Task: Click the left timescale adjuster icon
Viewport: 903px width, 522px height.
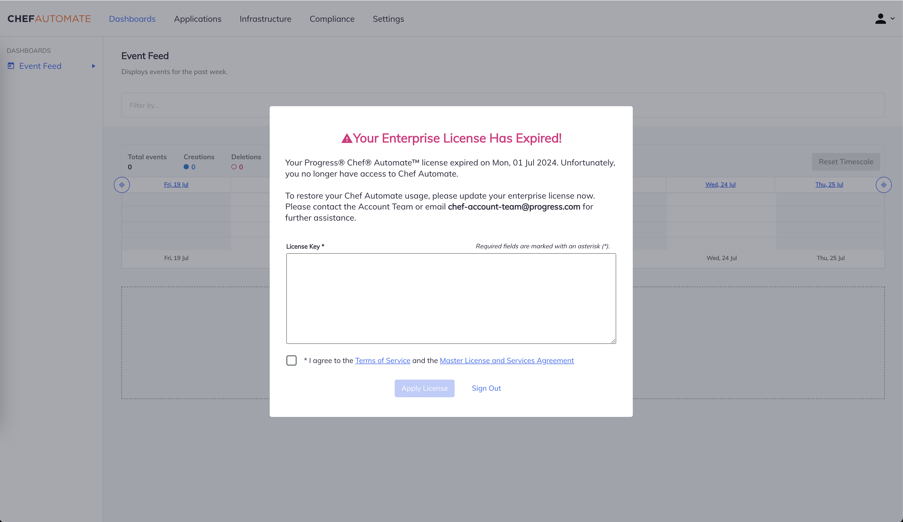Action: tap(122, 185)
